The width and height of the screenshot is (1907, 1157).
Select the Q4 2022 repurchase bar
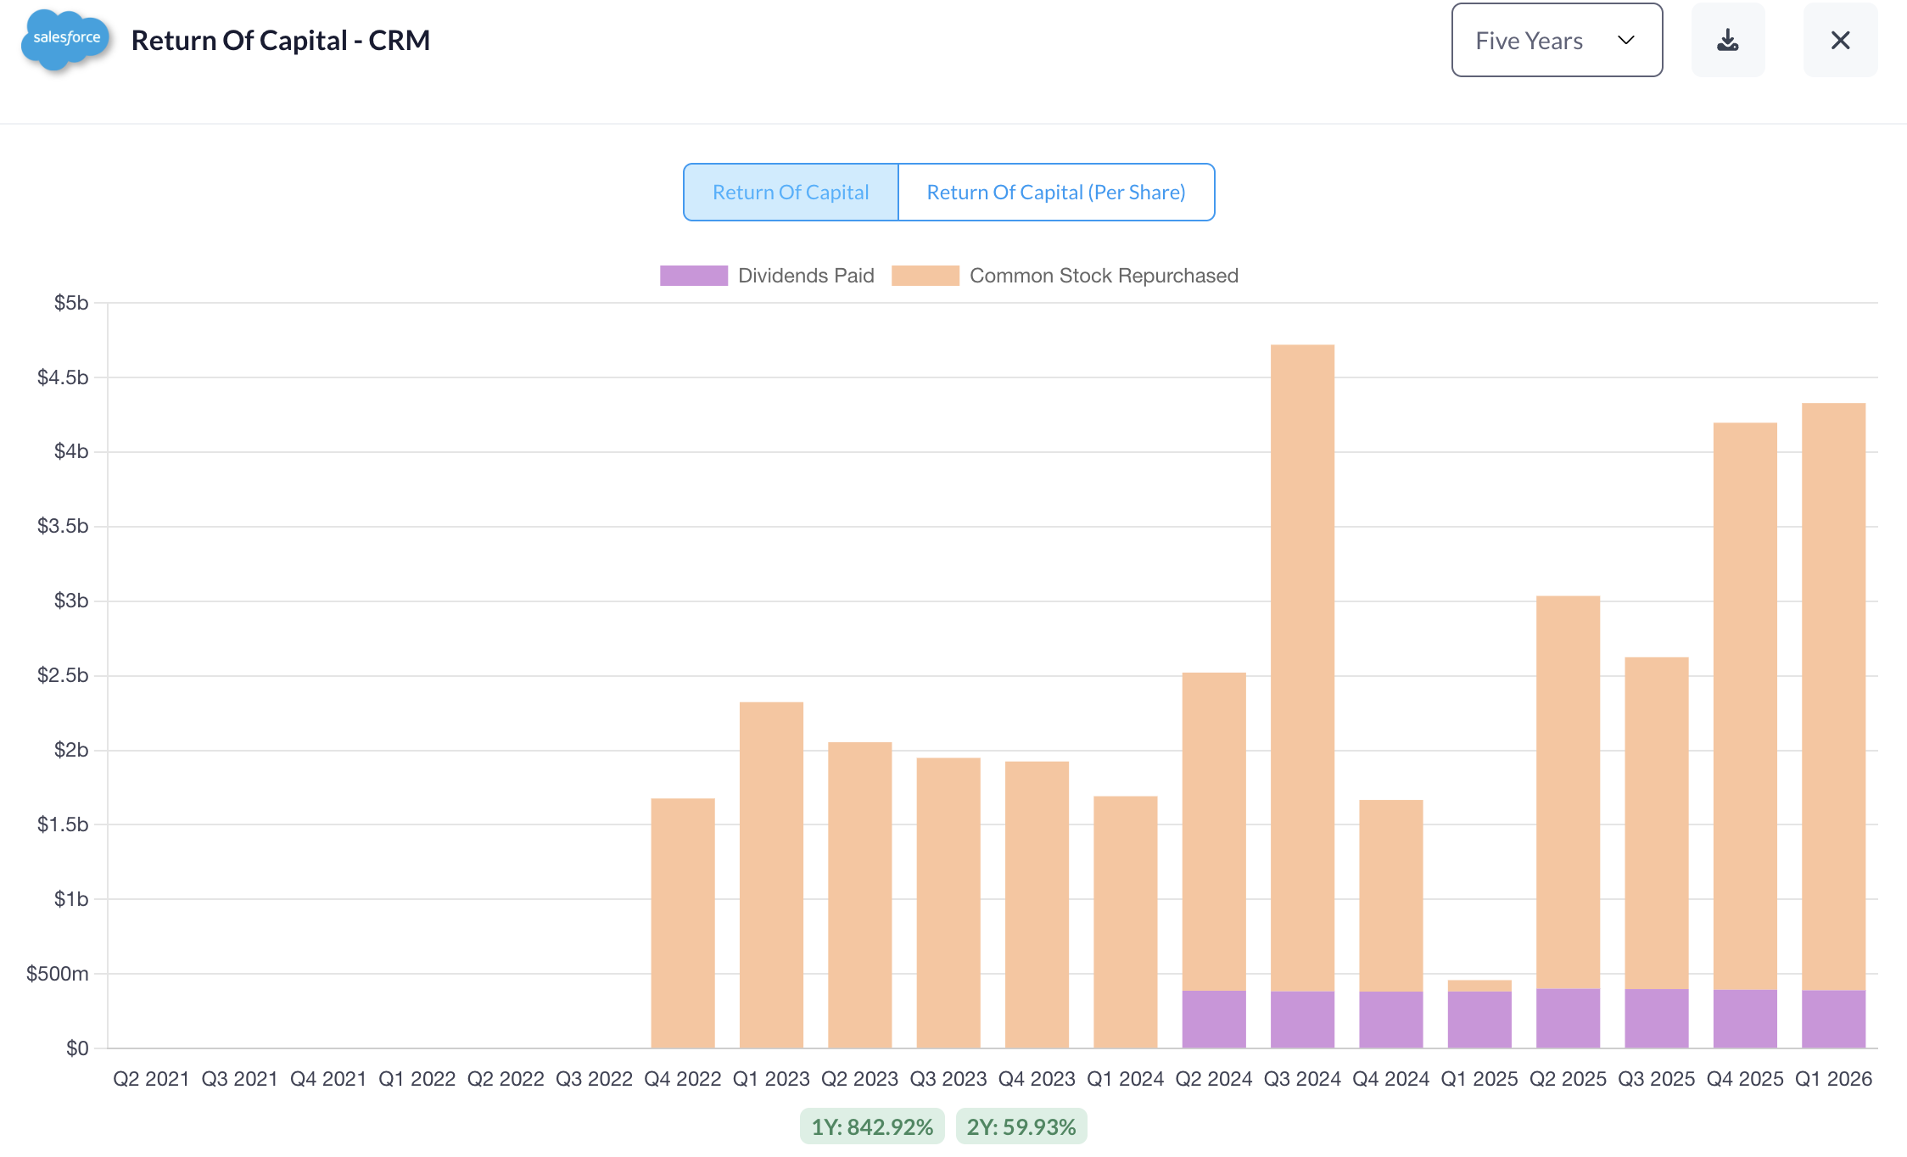click(683, 923)
